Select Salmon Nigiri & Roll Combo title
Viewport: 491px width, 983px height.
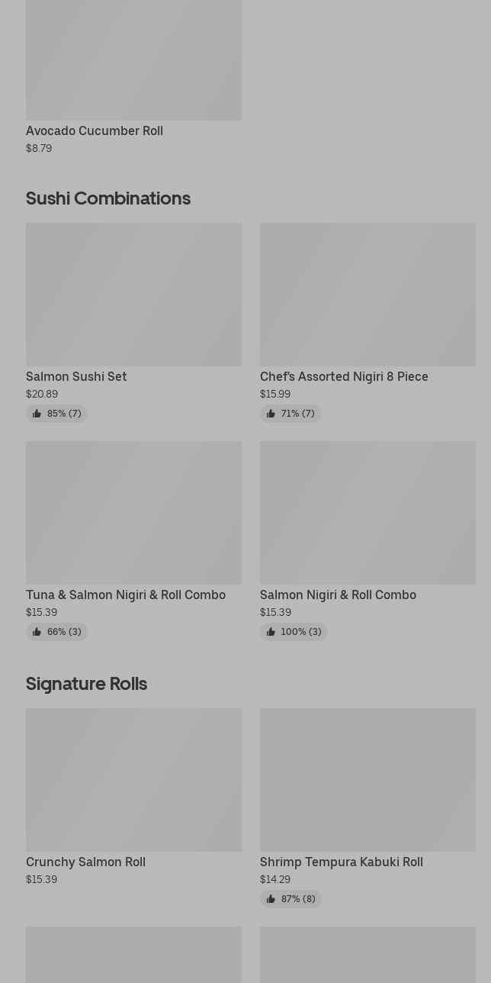[338, 595]
